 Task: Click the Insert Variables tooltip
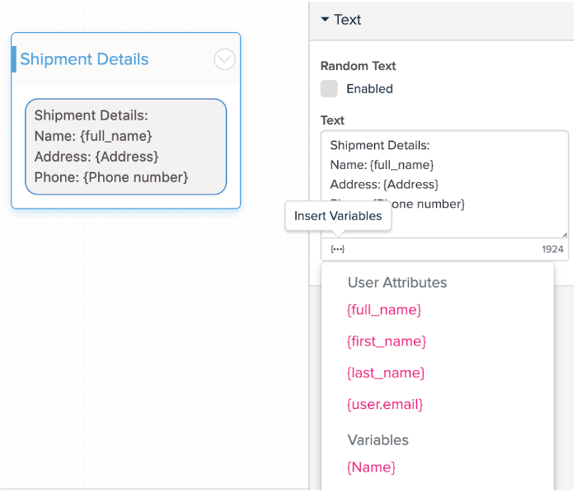tap(338, 216)
